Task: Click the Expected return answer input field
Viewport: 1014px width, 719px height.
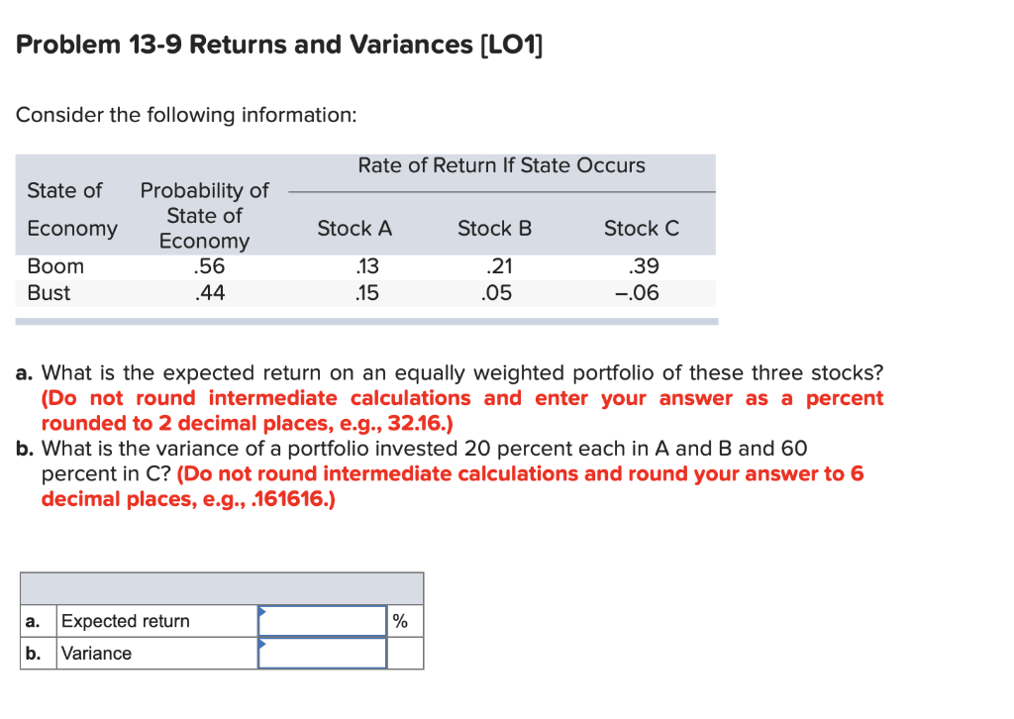Action: (322, 621)
